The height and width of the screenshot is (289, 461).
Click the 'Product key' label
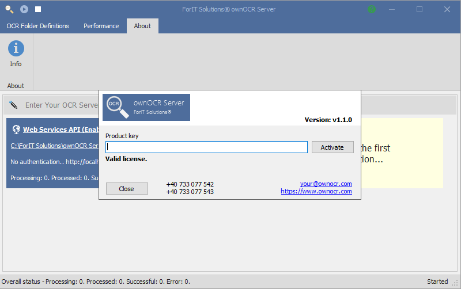point(122,136)
